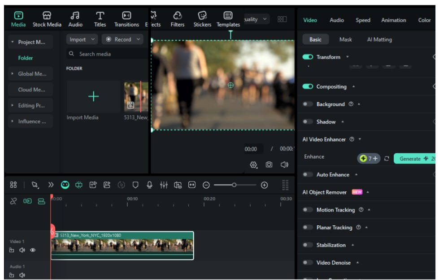Open the Stickers library

click(x=202, y=19)
